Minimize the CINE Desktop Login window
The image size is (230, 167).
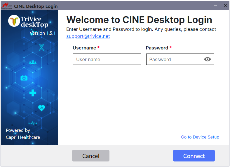tap(216, 6)
